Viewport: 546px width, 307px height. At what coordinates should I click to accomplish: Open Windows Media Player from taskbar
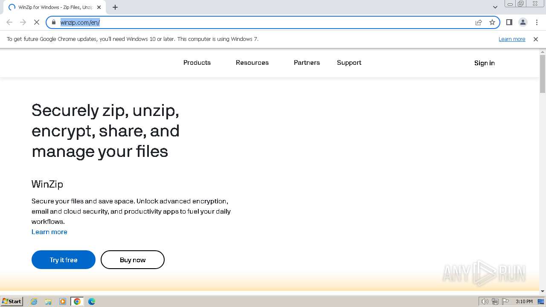63,301
